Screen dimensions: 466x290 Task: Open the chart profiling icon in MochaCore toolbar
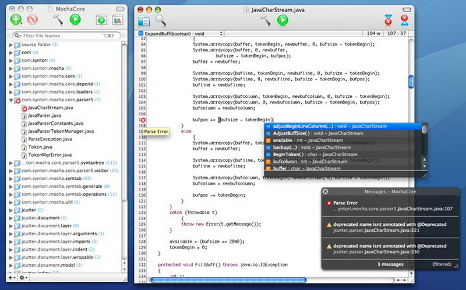[x=118, y=20]
